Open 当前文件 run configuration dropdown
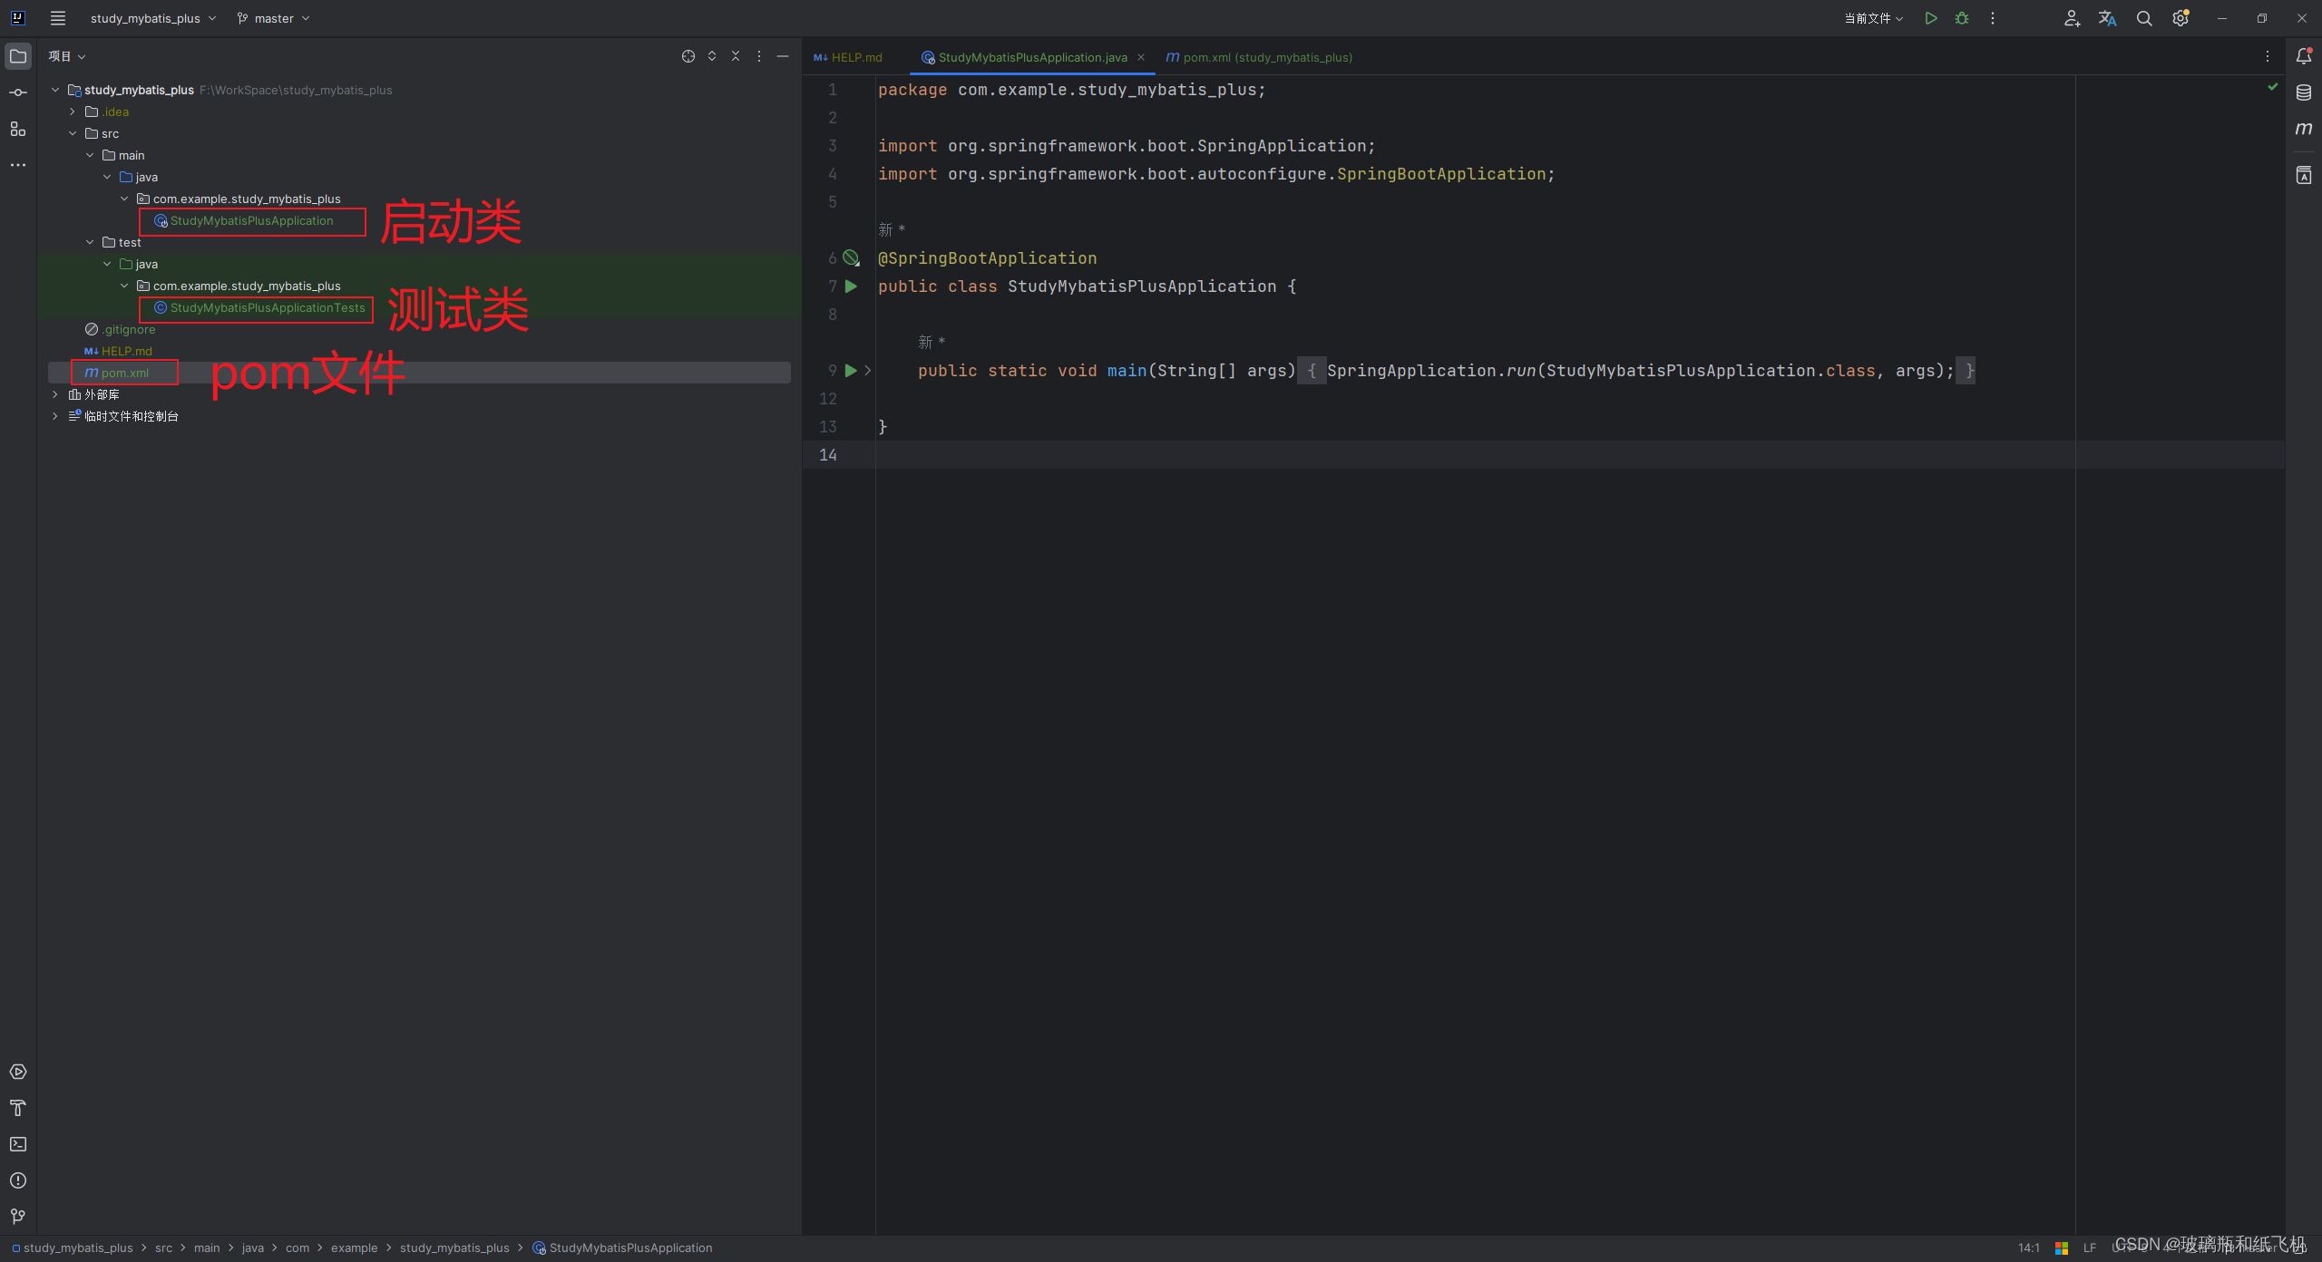This screenshot has width=2322, height=1262. pos(1874,18)
